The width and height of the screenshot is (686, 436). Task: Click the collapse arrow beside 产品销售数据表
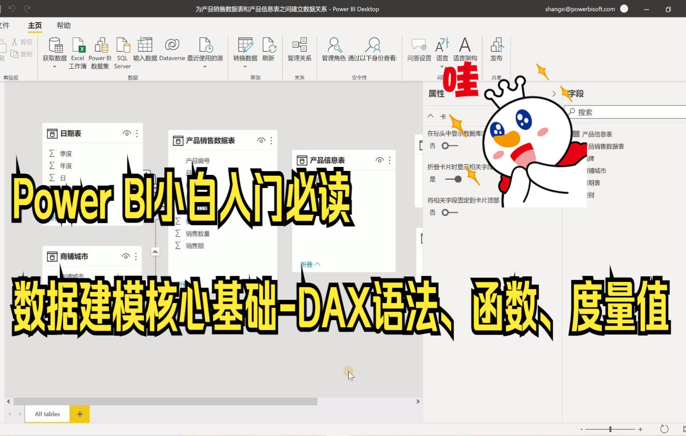coord(155,252)
